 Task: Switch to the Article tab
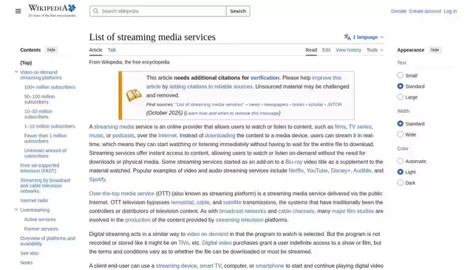click(95, 50)
